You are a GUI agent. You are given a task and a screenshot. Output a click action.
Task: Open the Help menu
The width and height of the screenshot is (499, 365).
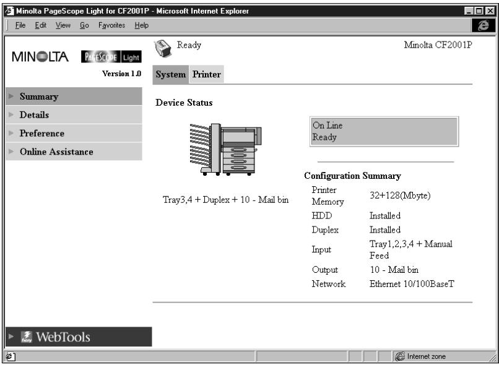[141, 25]
